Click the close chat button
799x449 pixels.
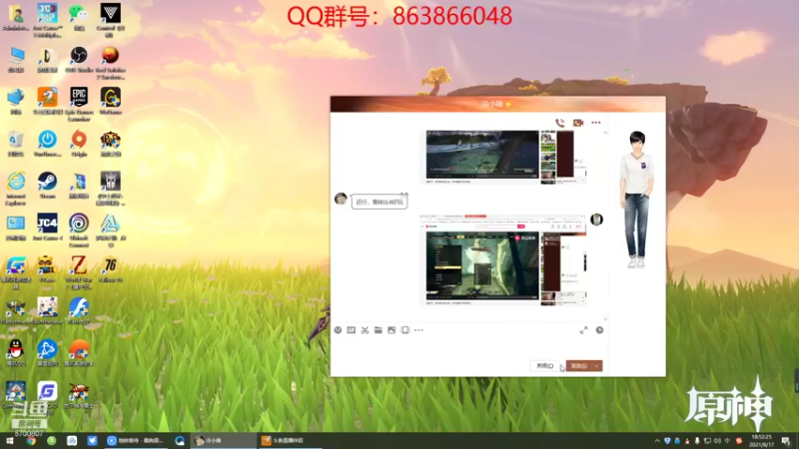click(x=544, y=365)
